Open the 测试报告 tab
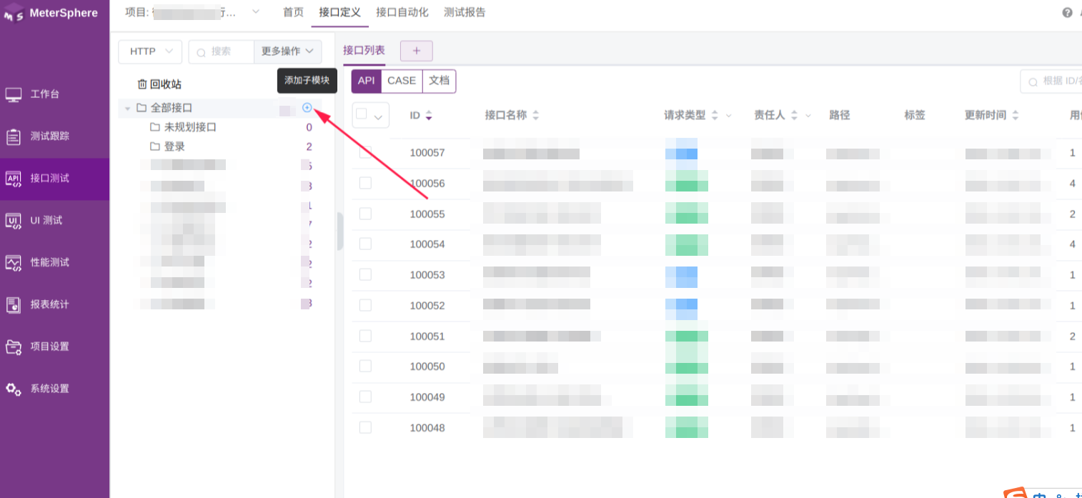This screenshot has height=498, width=1082. pyautogui.click(x=465, y=12)
